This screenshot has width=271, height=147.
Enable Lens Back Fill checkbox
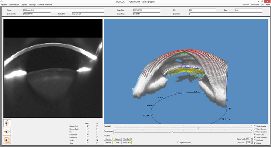point(97,137)
